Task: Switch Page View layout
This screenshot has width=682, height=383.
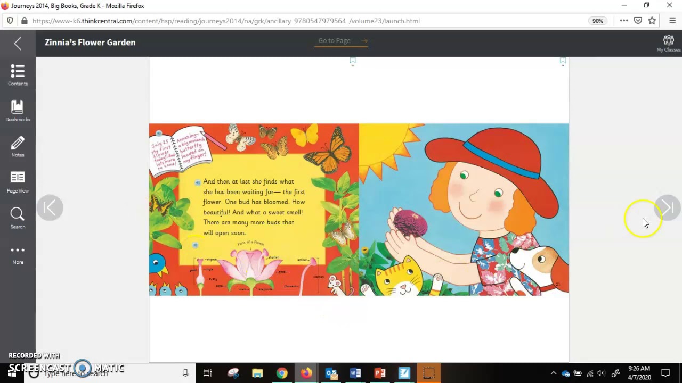Action: click(18, 182)
